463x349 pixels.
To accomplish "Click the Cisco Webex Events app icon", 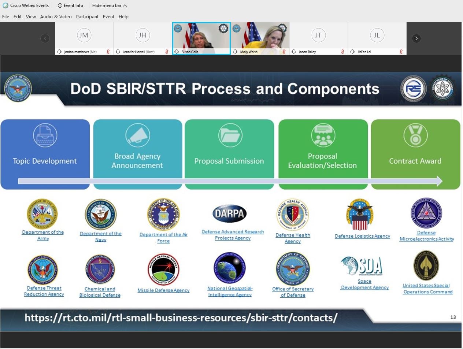I will tap(5, 5).
